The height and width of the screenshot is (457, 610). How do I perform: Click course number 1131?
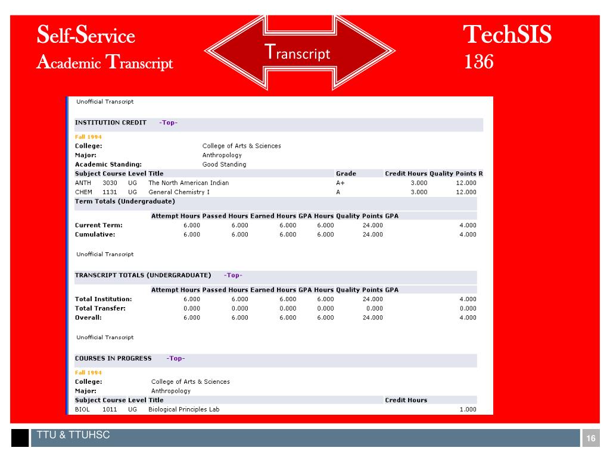pyautogui.click(x=110, y=192)
